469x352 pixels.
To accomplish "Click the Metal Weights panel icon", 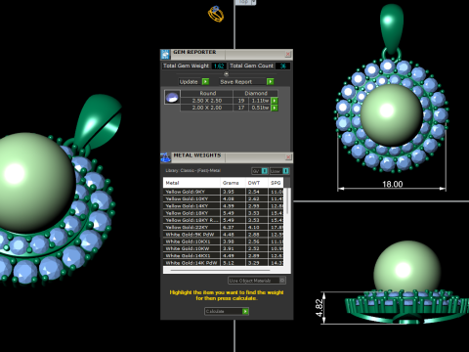I will click(x=165, y=157).
